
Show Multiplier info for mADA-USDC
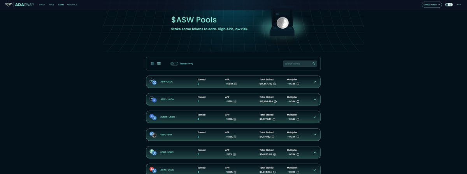pyautogui.click(x=298, y=119)
